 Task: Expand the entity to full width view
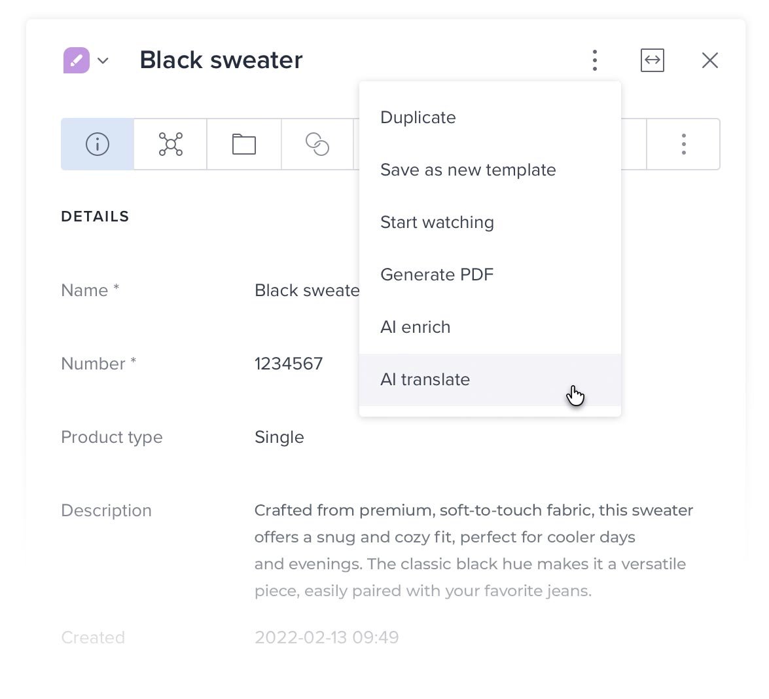(652, 60)
